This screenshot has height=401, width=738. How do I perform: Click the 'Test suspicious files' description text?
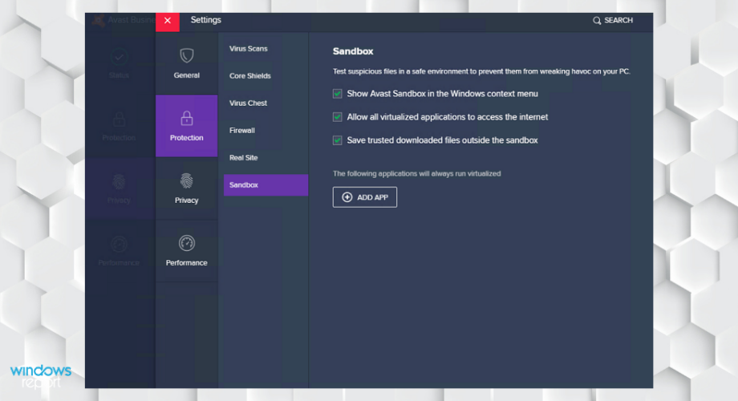tap(481, 71)
